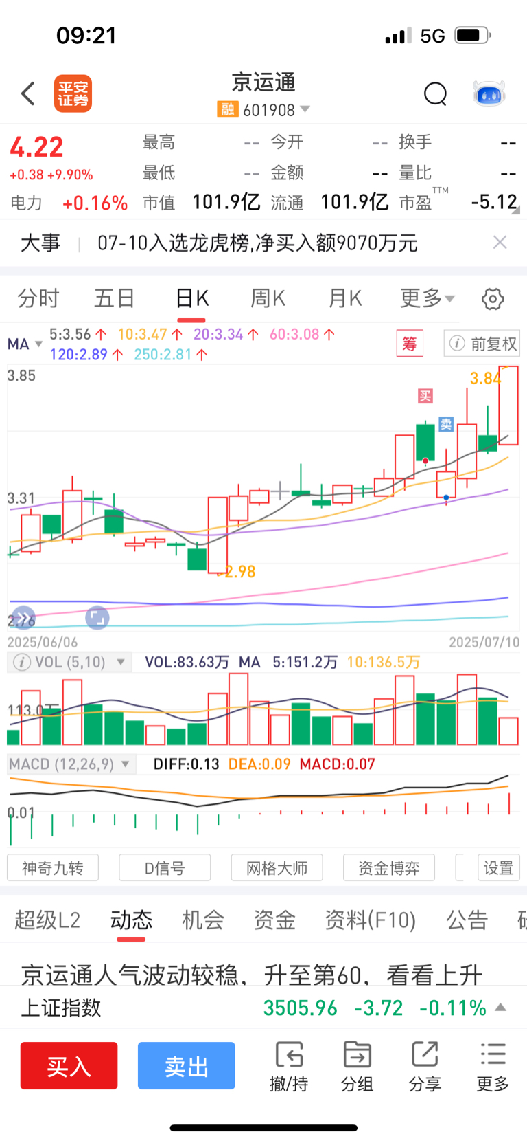The image size is (527, 1143).
Task: Tap the double-arrow expand chart icon
Action: [x=23, y=618]
